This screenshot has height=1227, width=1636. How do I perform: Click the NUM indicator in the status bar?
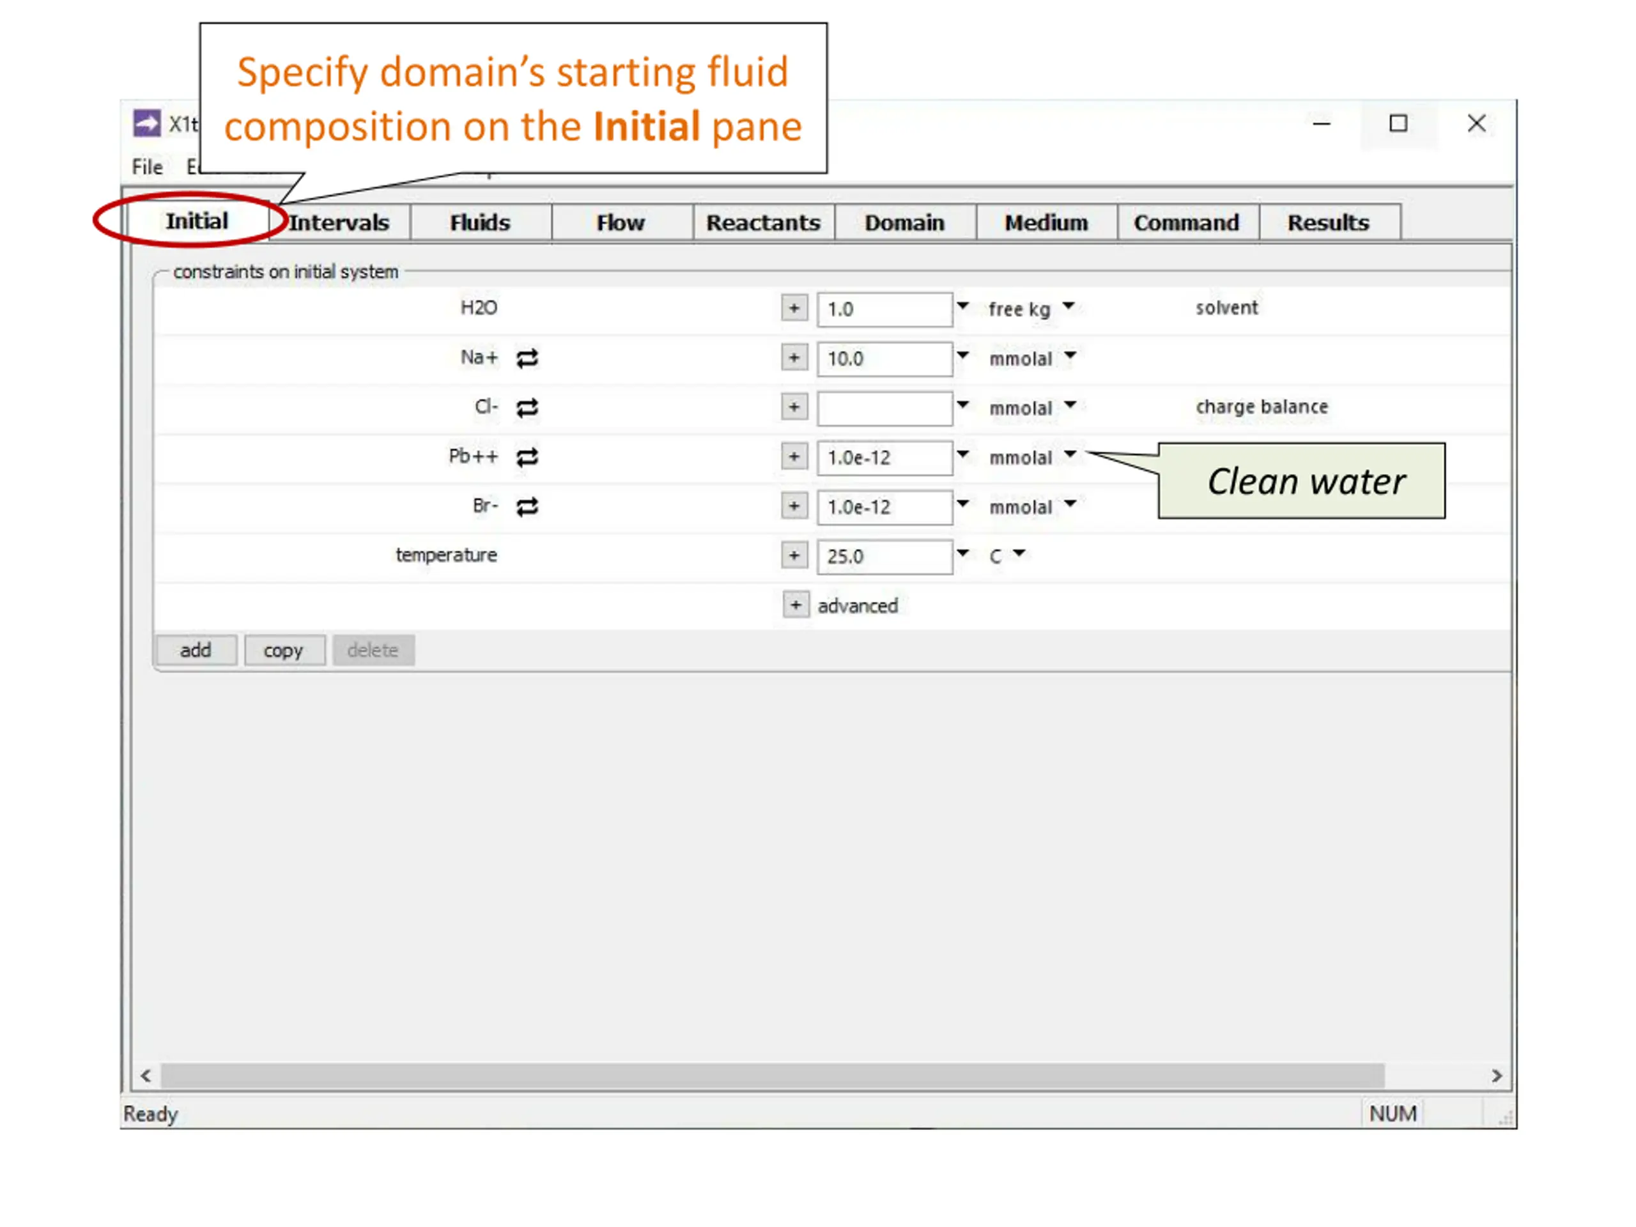click(x=1393, y=1114)
